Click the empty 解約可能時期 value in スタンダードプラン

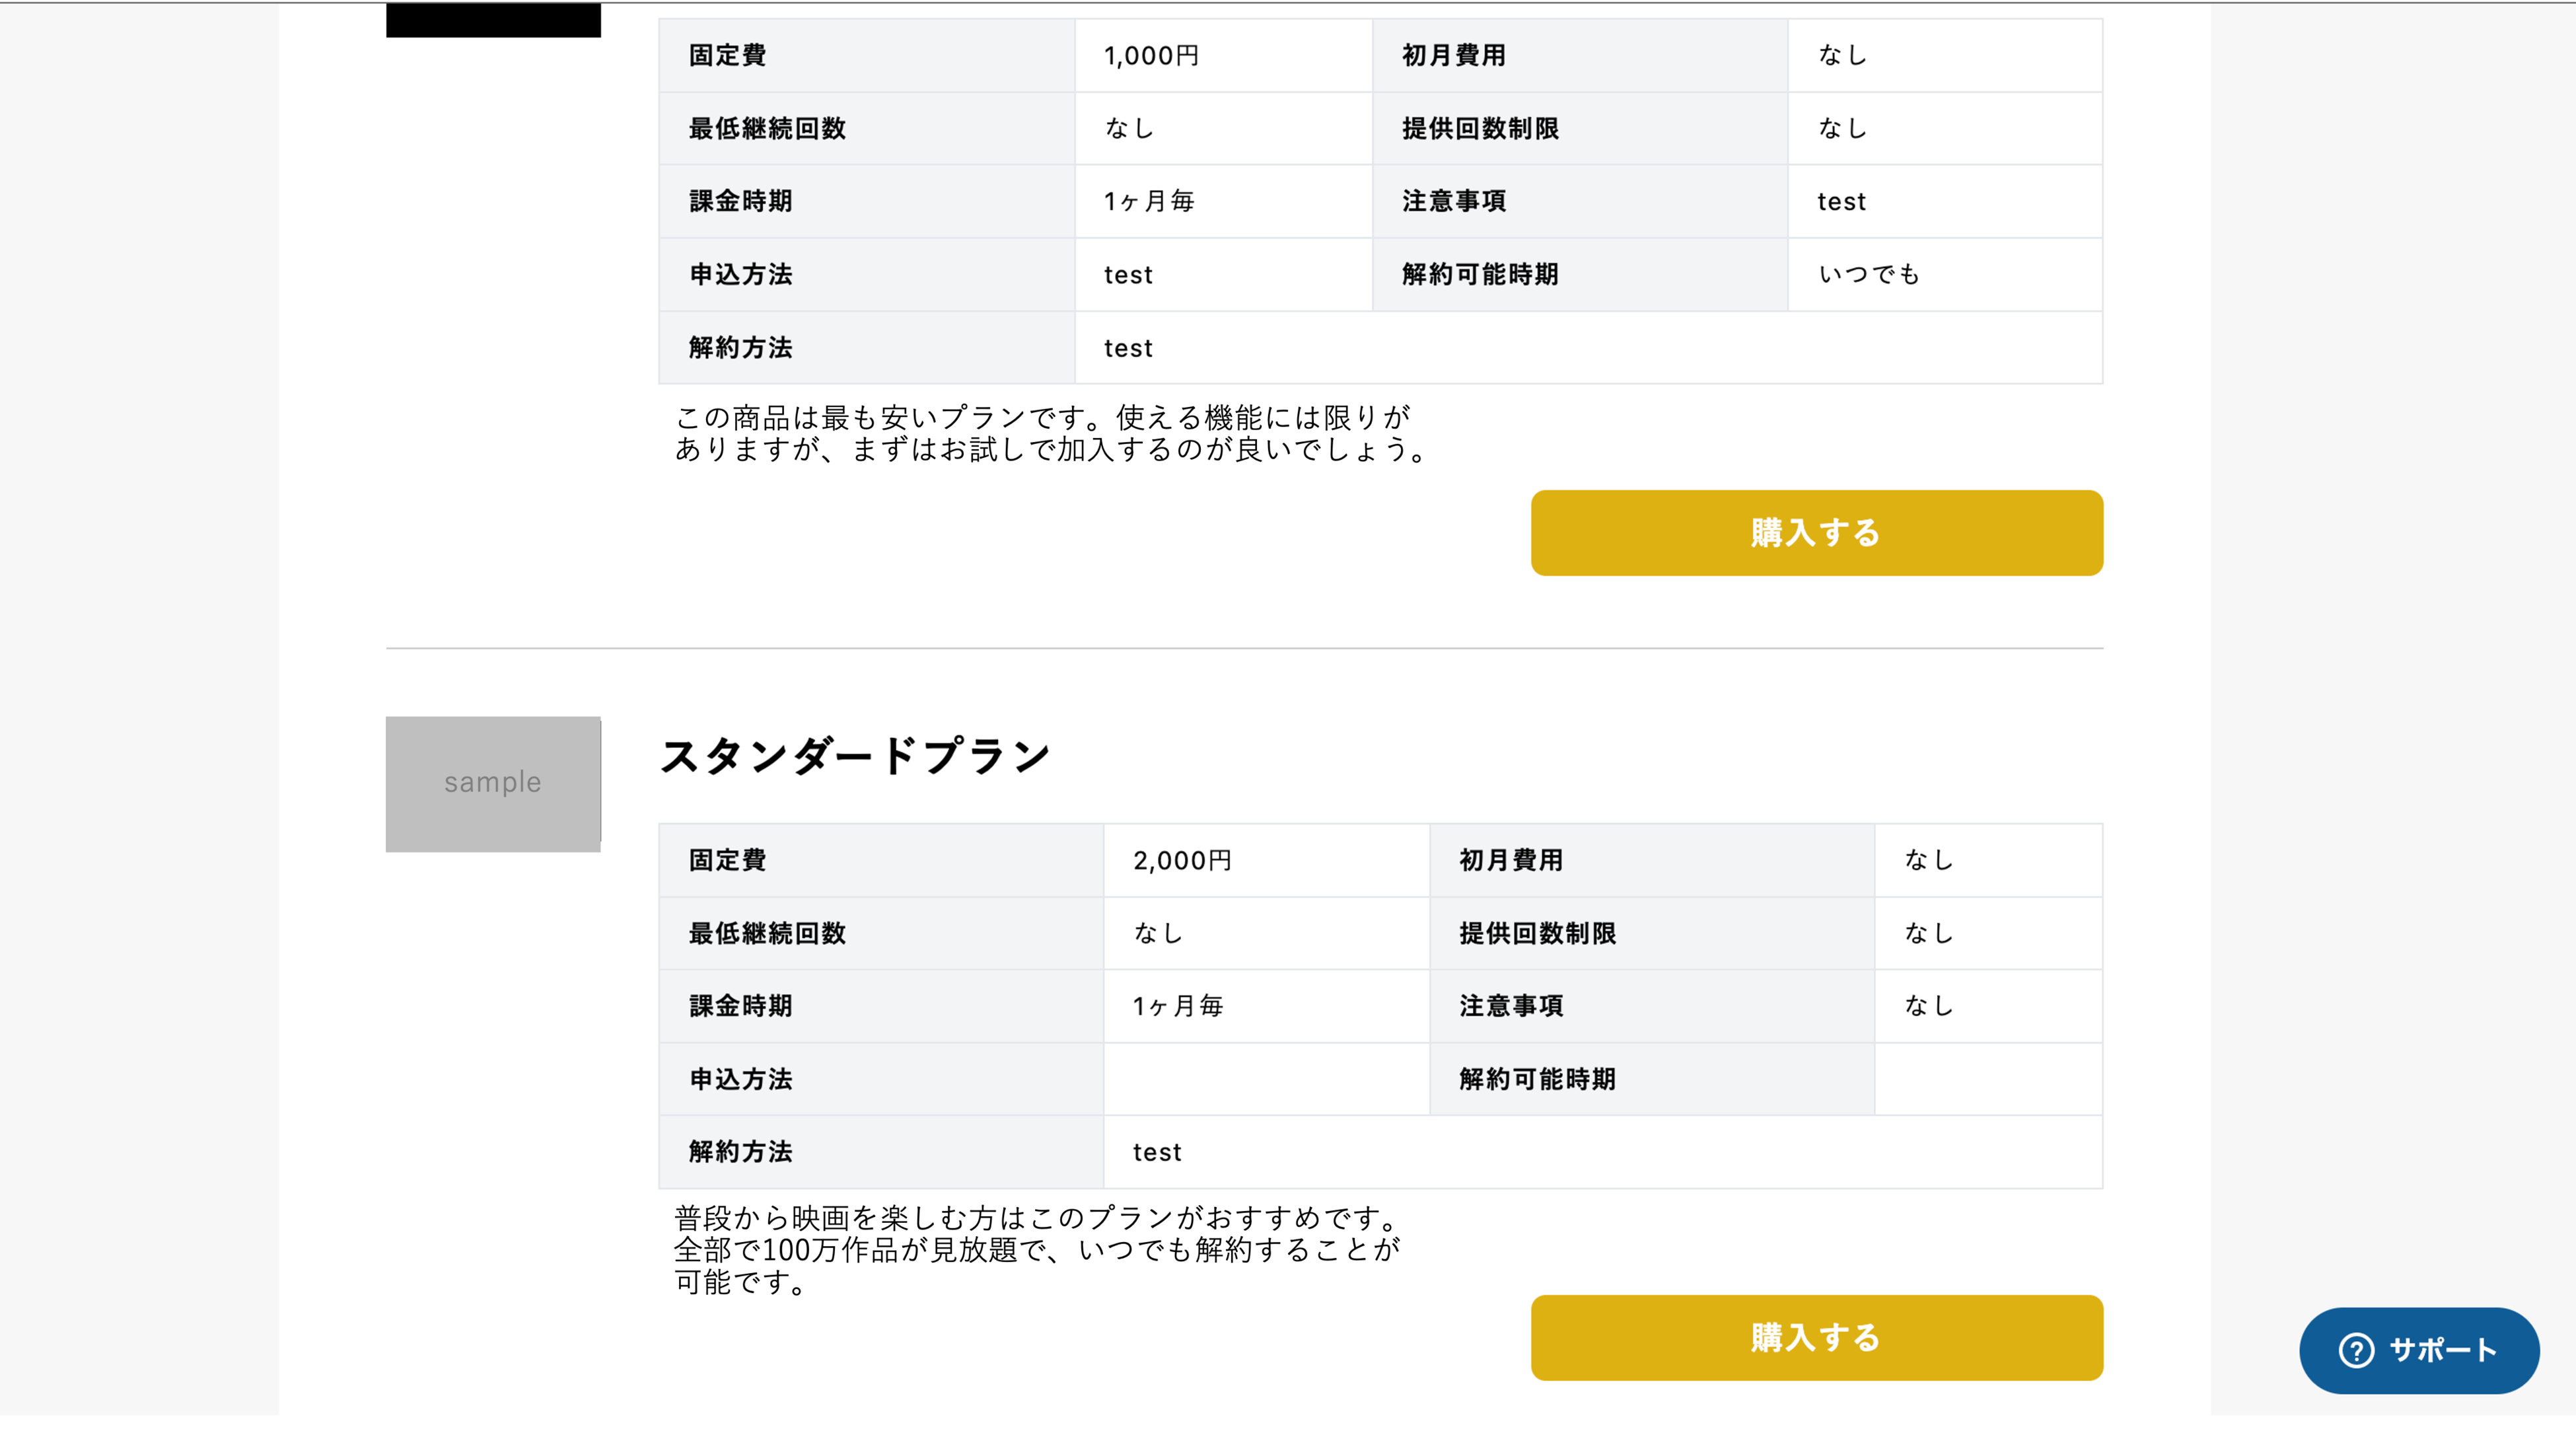(x=1987, y=1079)
